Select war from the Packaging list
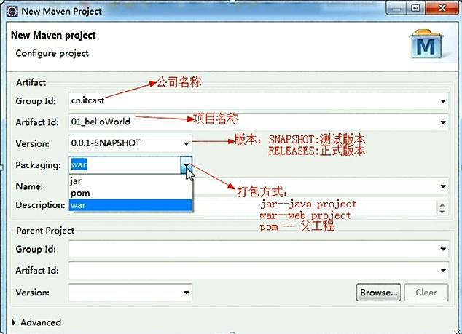Image resolution: width=462 pixels, height=334 pixels. (130, 205)
